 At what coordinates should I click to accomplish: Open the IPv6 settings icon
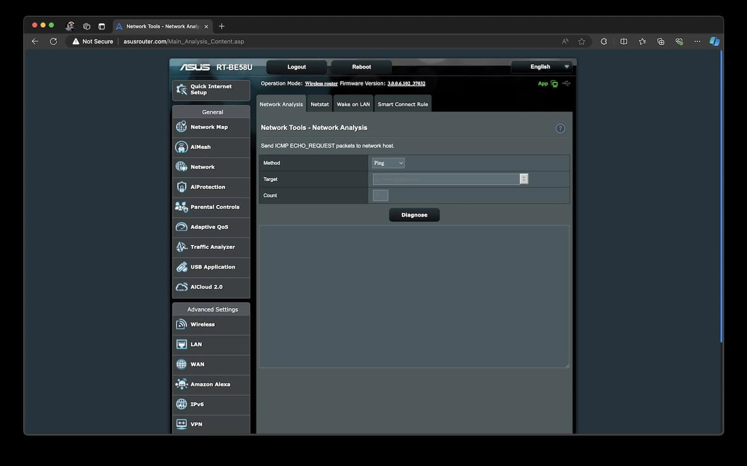[x=181, y=404]
